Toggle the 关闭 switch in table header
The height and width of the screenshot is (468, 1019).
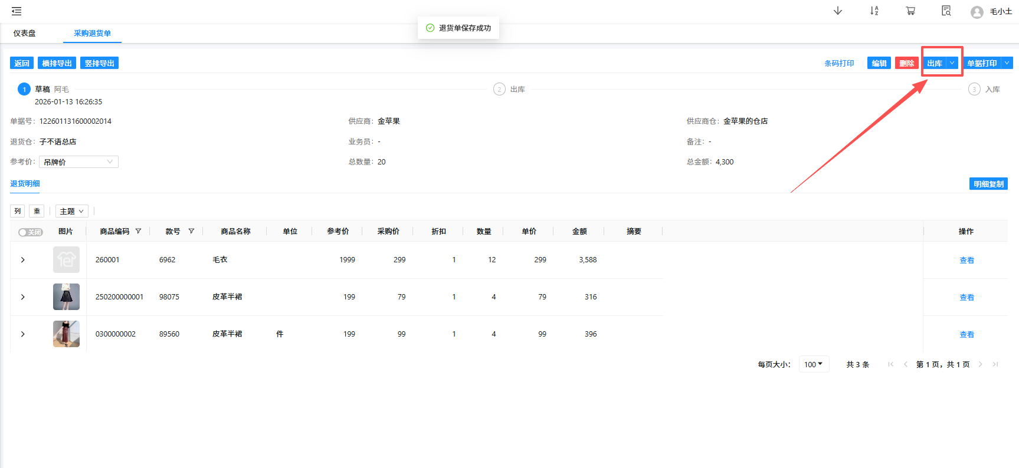tap(30, 232)
